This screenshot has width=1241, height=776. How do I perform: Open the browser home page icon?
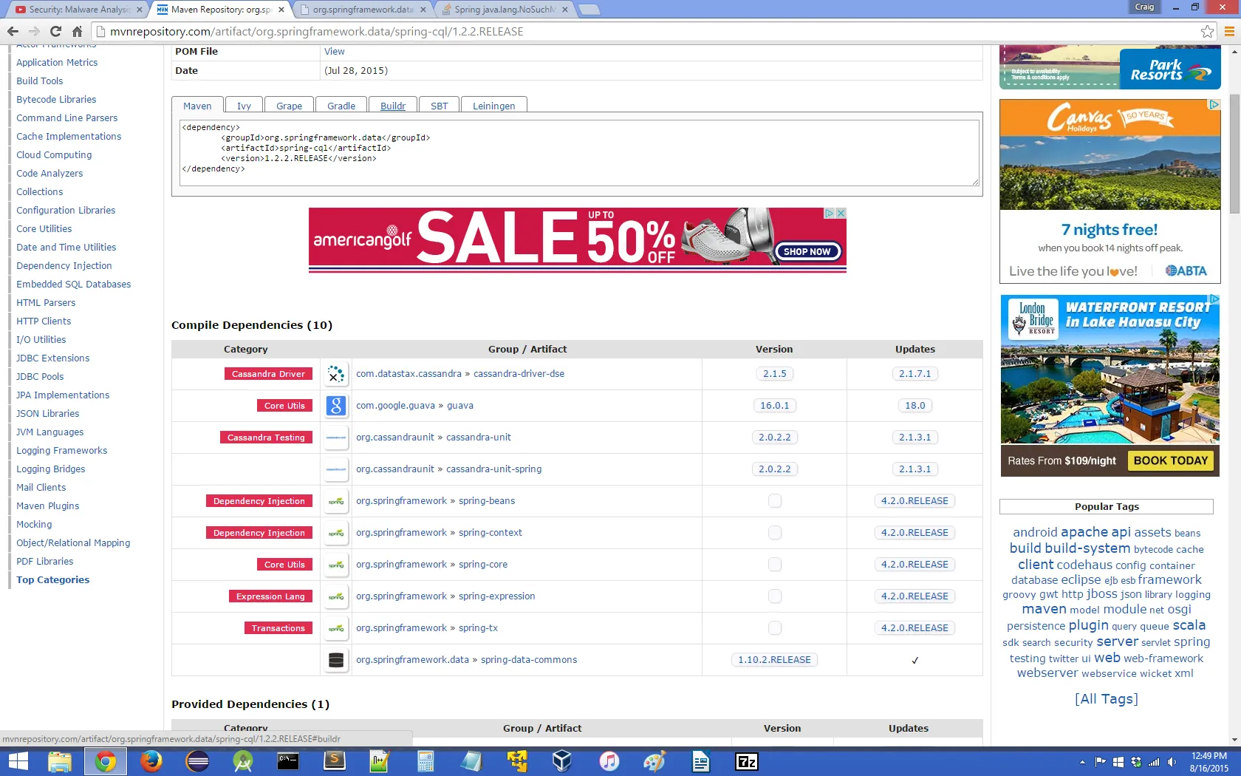(77, 31)
